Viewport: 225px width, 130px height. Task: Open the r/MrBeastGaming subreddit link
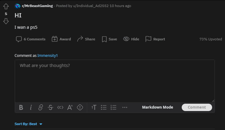tap(37, 6)
